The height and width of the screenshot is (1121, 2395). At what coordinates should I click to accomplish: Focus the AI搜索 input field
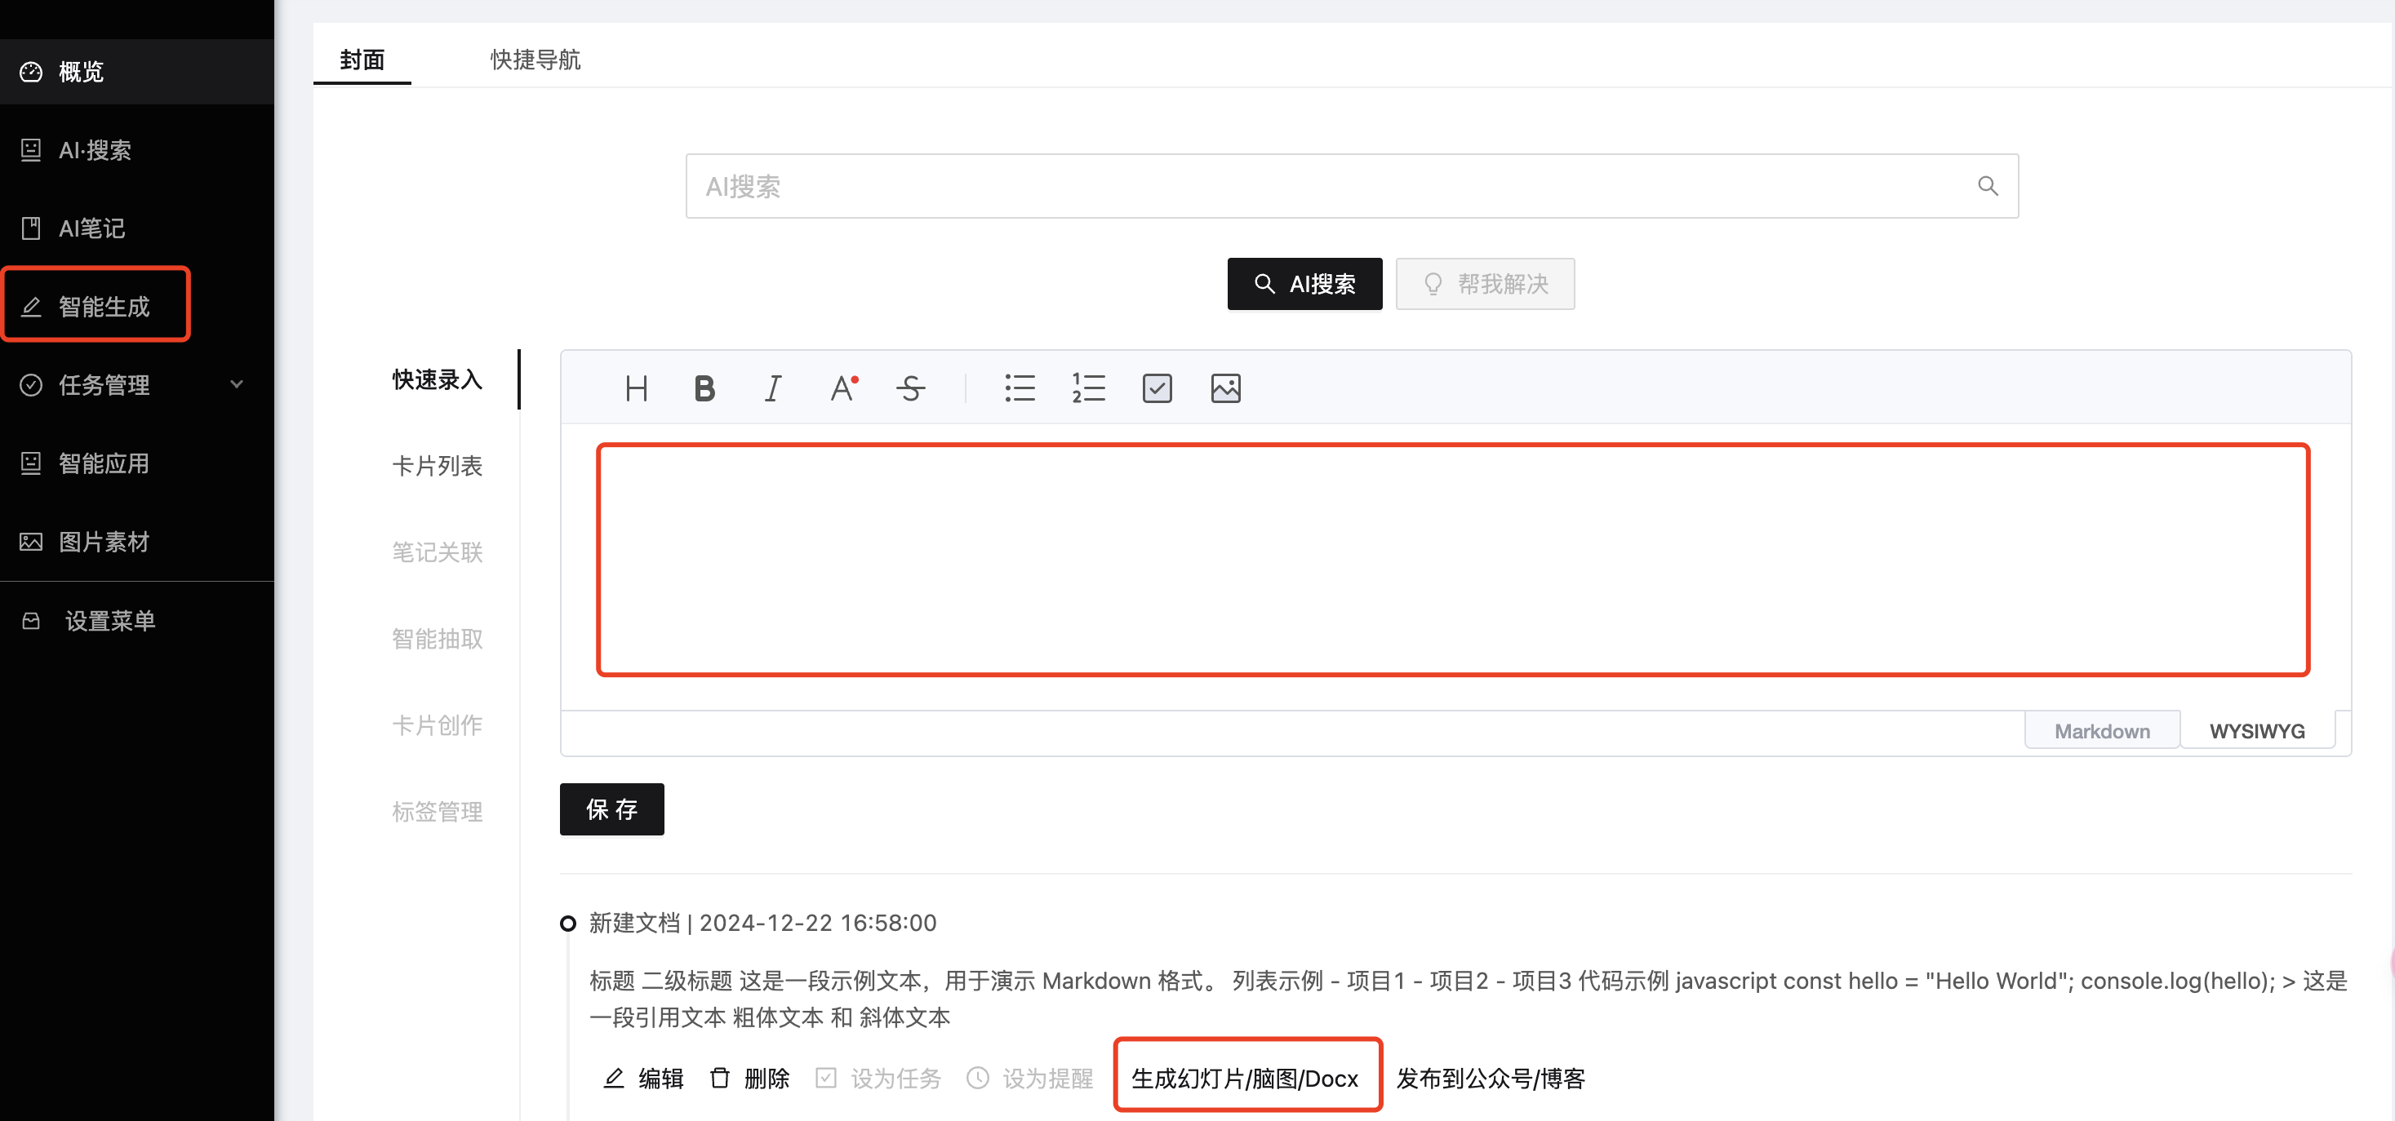tap(1352, 186)
